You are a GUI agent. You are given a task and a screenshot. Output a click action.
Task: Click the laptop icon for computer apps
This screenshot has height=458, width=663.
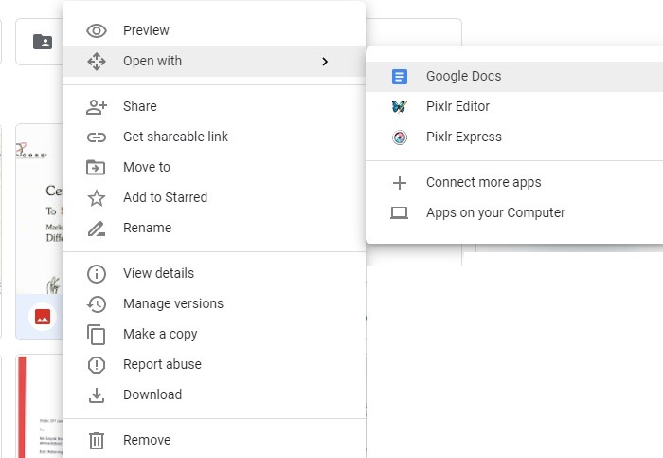[x=399, y=213]
